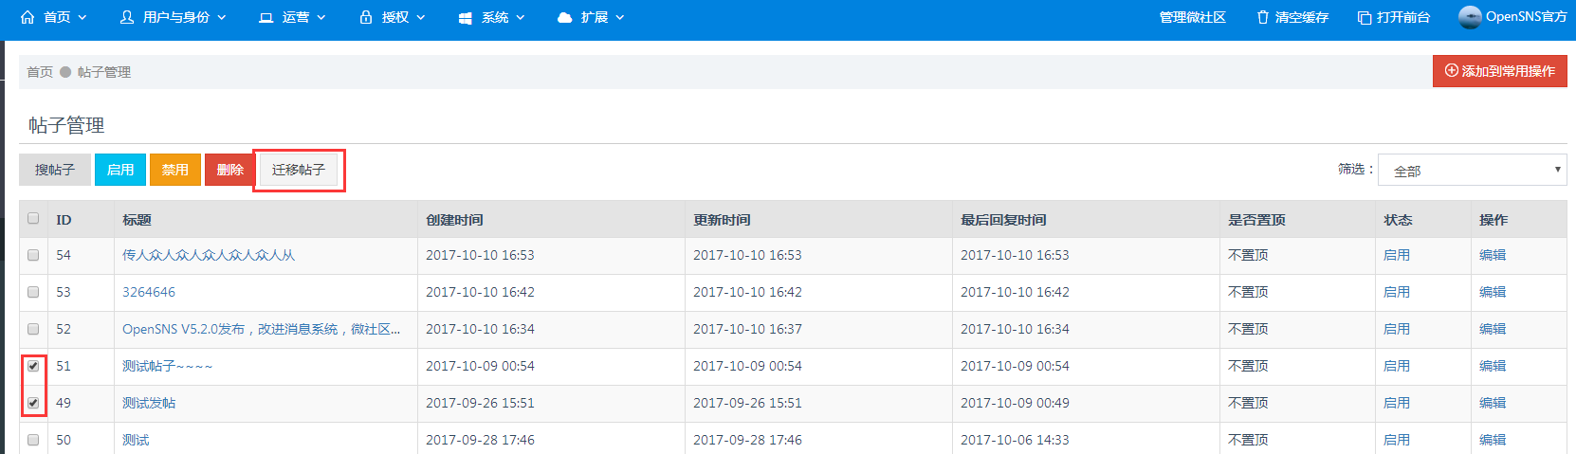Click 启用 status for post ID 49
The width and height of the screenshot is (1576, 454).
(1397, 403)
